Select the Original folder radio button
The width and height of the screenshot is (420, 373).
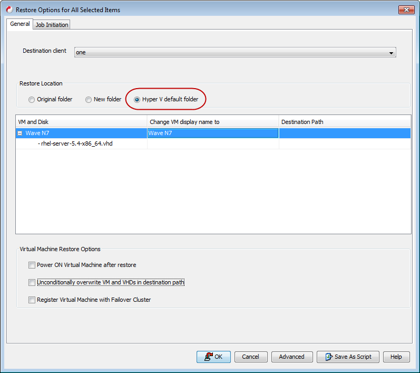click(32, 99)
